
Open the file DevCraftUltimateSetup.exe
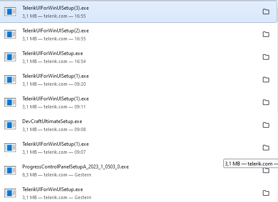[x=52, y=121]
